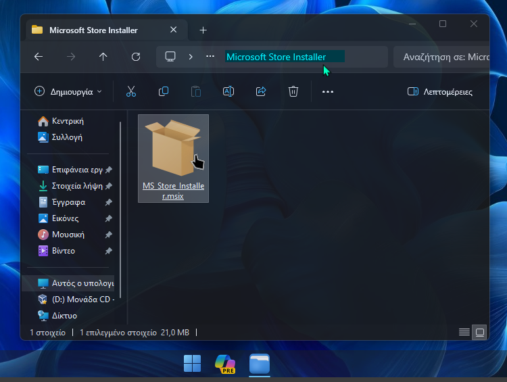507x382 pixels.
Task: Click the 1 στοιχείο status bar count
Action: click(47, 333)
